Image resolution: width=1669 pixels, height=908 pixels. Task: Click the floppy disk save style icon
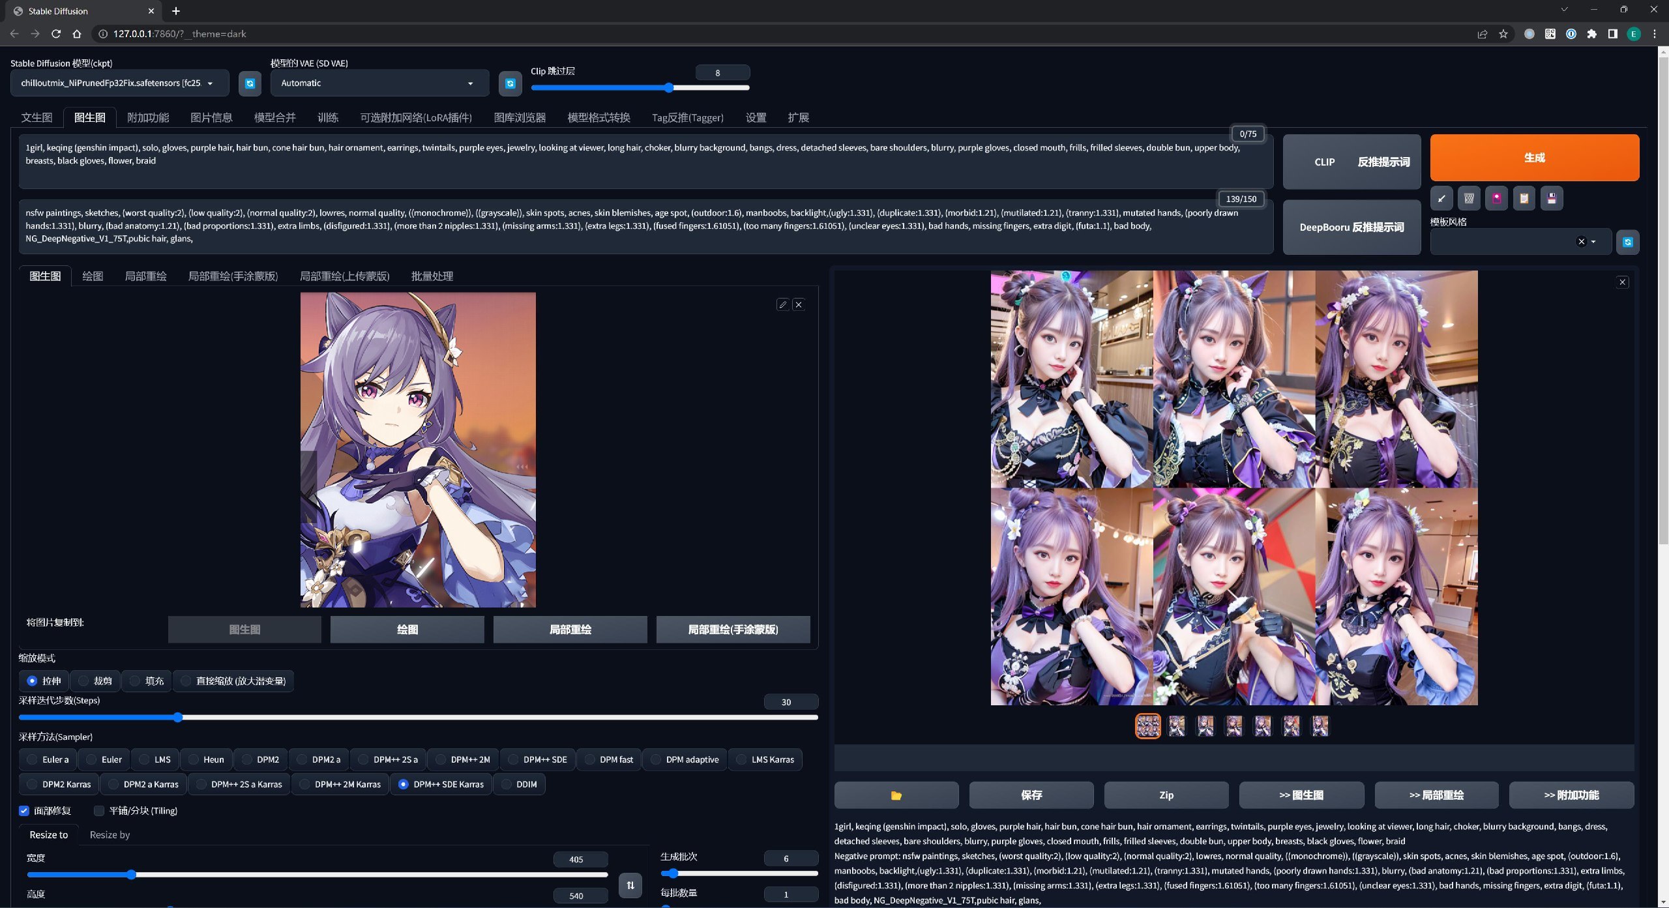click(x=1551, y=198)
